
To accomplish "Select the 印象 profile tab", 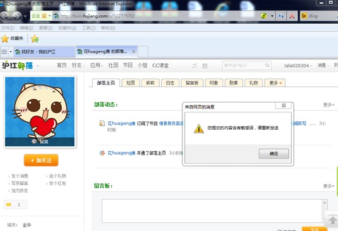I will pos(214,83).
